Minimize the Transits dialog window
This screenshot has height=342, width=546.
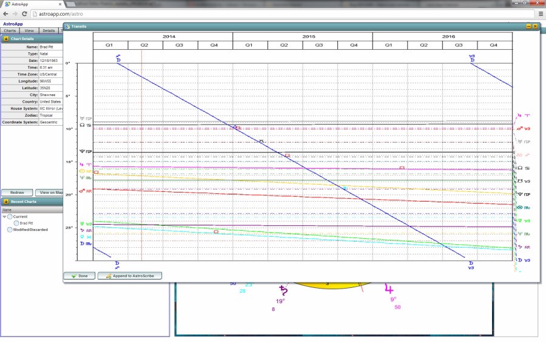tap(528, 27)
